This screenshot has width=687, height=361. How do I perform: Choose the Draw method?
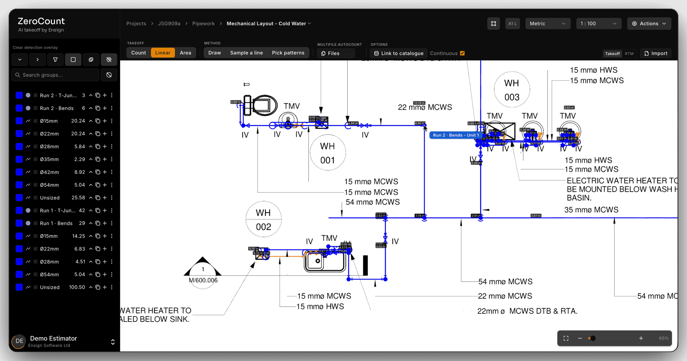coord(215,53)
